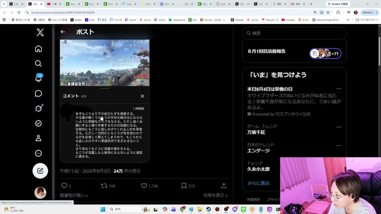Open options for the 万紫千紅 trend
381x214 pixels.
(x=338, y=127)
